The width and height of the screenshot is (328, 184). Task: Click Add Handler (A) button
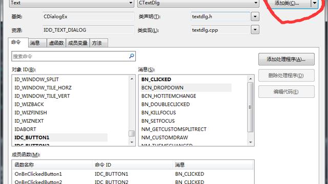(x=286, y=59)
